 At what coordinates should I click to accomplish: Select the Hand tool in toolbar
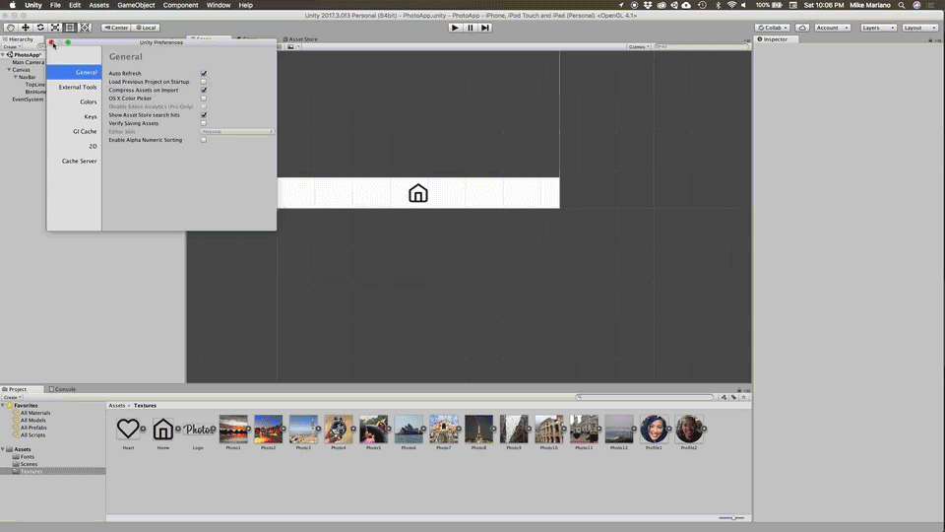10,28
